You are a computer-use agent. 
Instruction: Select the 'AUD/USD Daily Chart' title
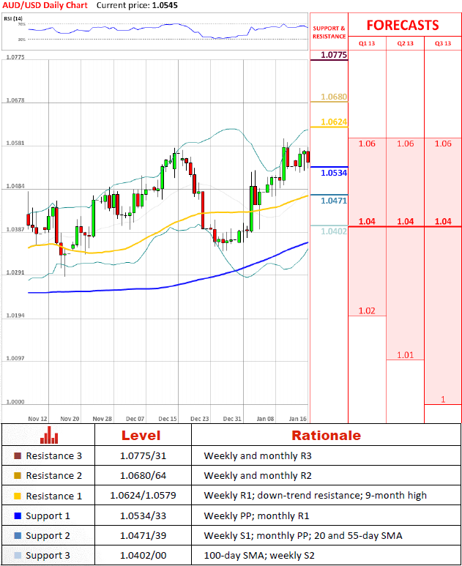click(45, 5)
